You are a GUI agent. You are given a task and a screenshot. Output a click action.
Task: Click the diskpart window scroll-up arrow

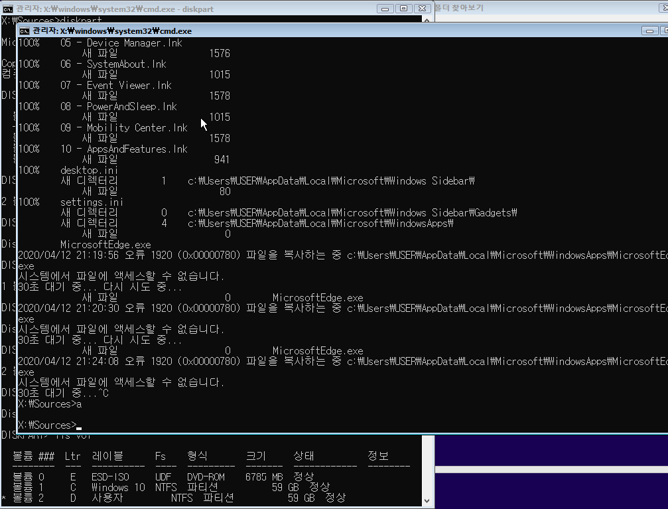(427, 20)
